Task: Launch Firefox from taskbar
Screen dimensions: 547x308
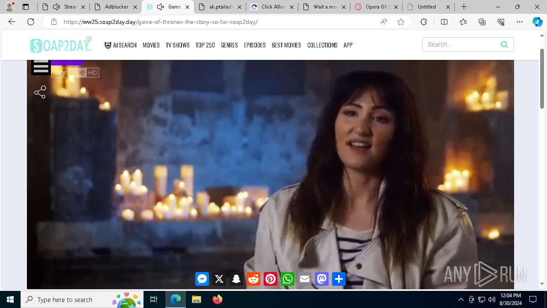Action: click(x=217, y=299)
